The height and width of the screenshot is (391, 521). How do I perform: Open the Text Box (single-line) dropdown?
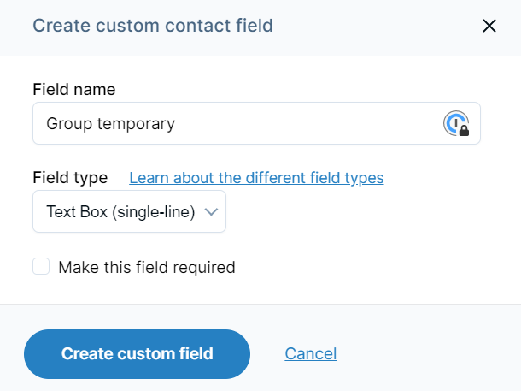pyautogui.click(x=129, y=211)
